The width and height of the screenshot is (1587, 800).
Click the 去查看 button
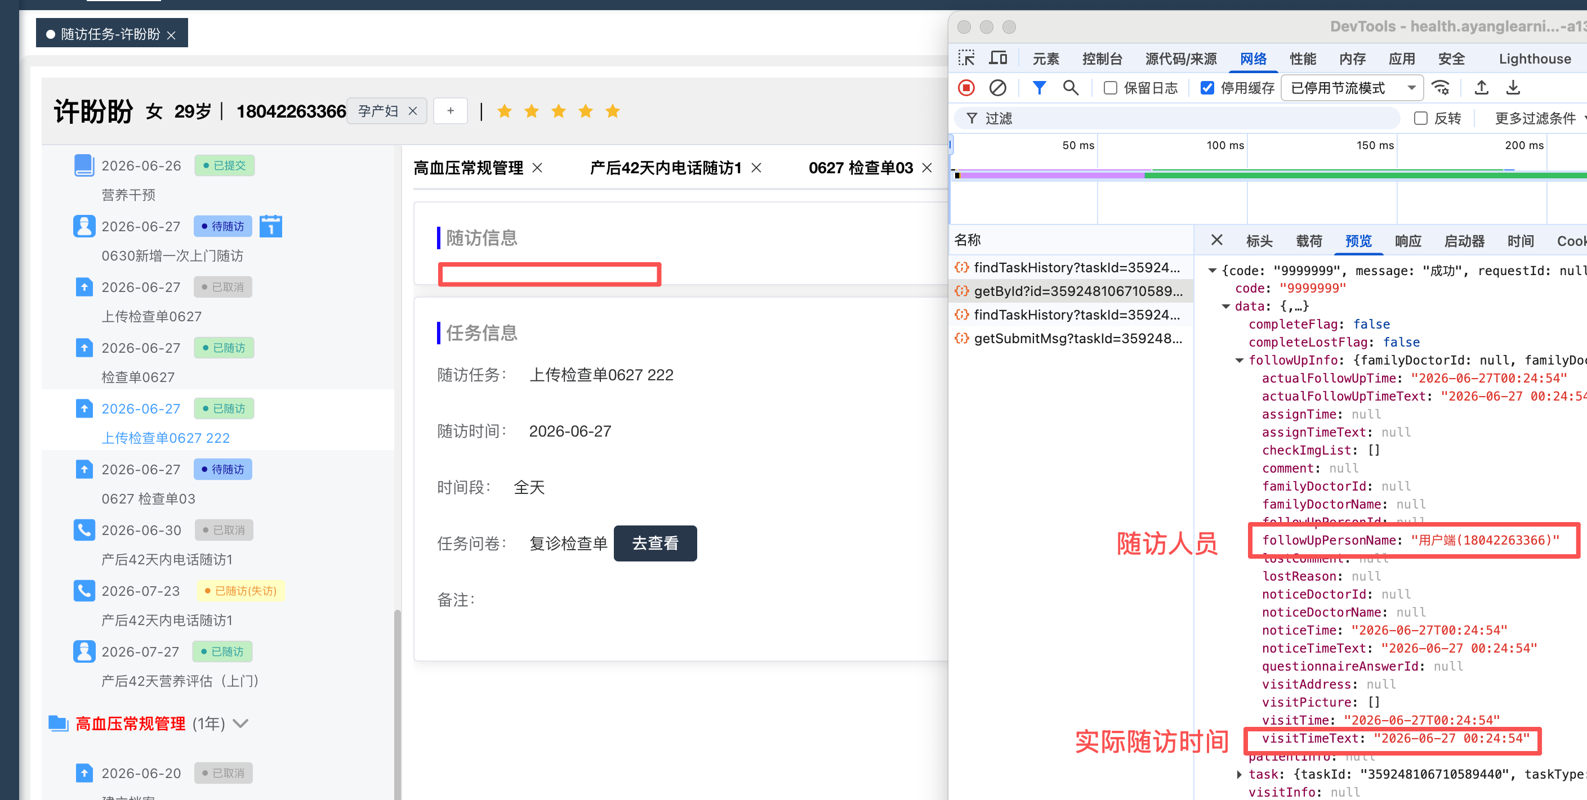pos(655,543)
